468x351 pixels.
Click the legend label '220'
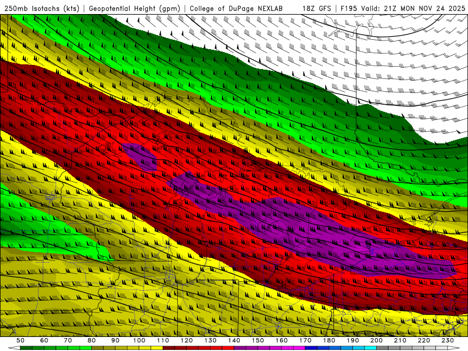point(424,340)
